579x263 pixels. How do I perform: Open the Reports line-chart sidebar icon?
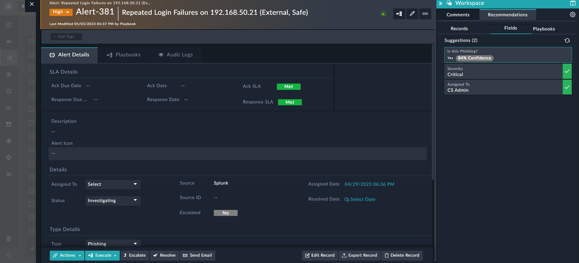[9, 108]
